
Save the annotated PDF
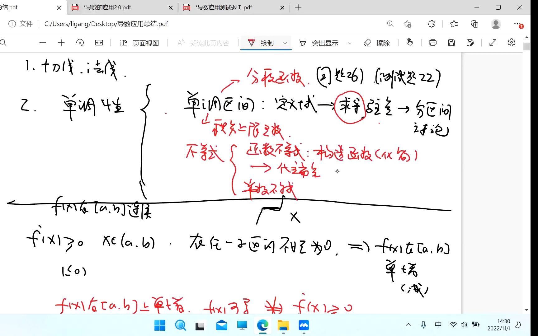click(451, 43)
